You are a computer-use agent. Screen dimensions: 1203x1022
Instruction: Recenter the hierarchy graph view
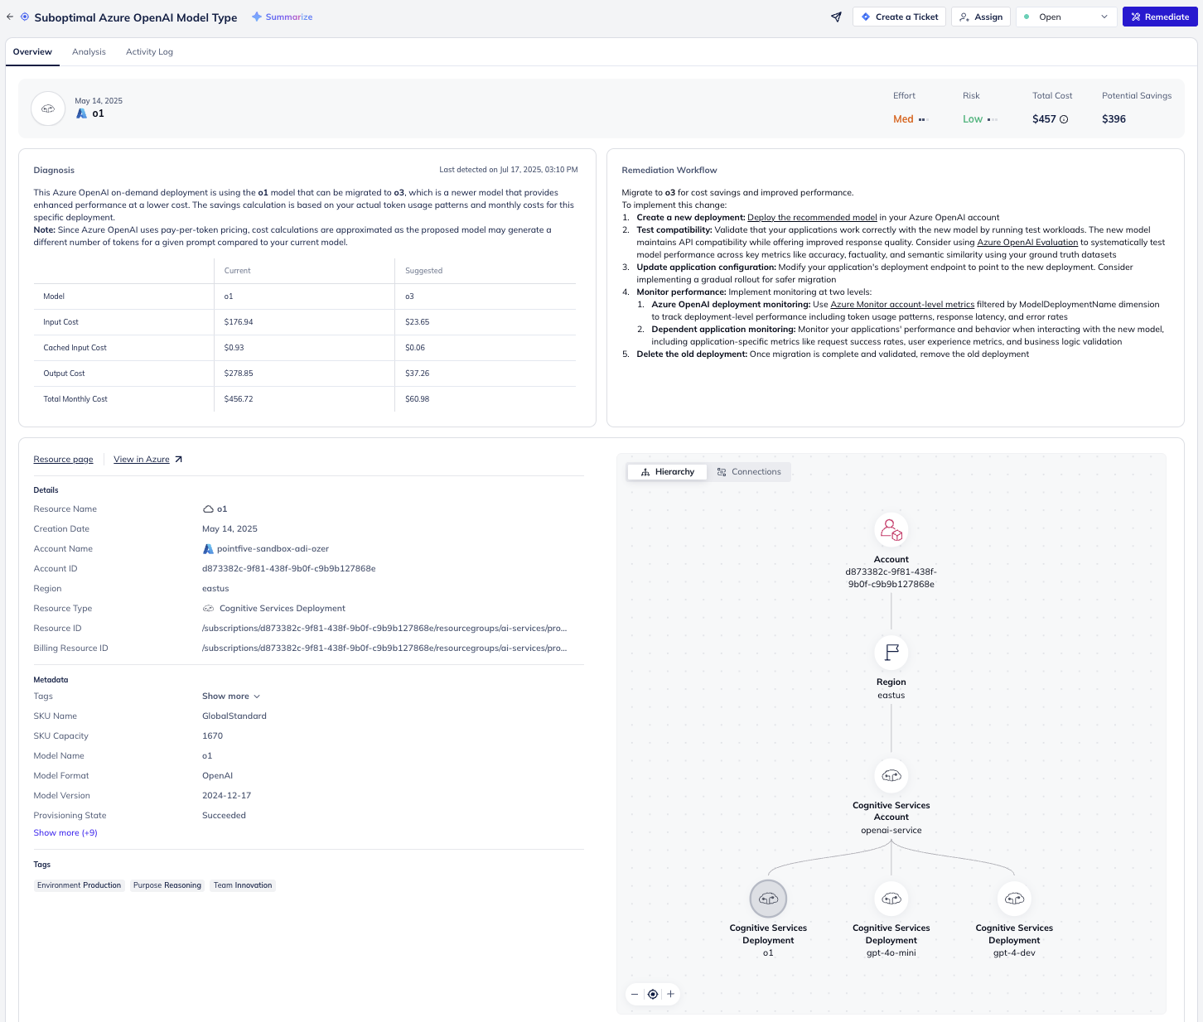point(653,994)
